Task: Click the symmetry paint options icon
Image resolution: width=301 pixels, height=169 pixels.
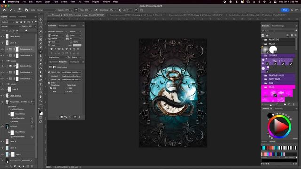Action: point(142,10)
